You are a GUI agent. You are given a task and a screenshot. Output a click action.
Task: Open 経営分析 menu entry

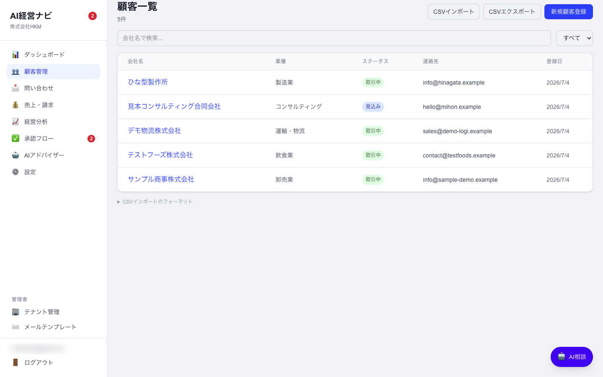click(x=53, y=121)
